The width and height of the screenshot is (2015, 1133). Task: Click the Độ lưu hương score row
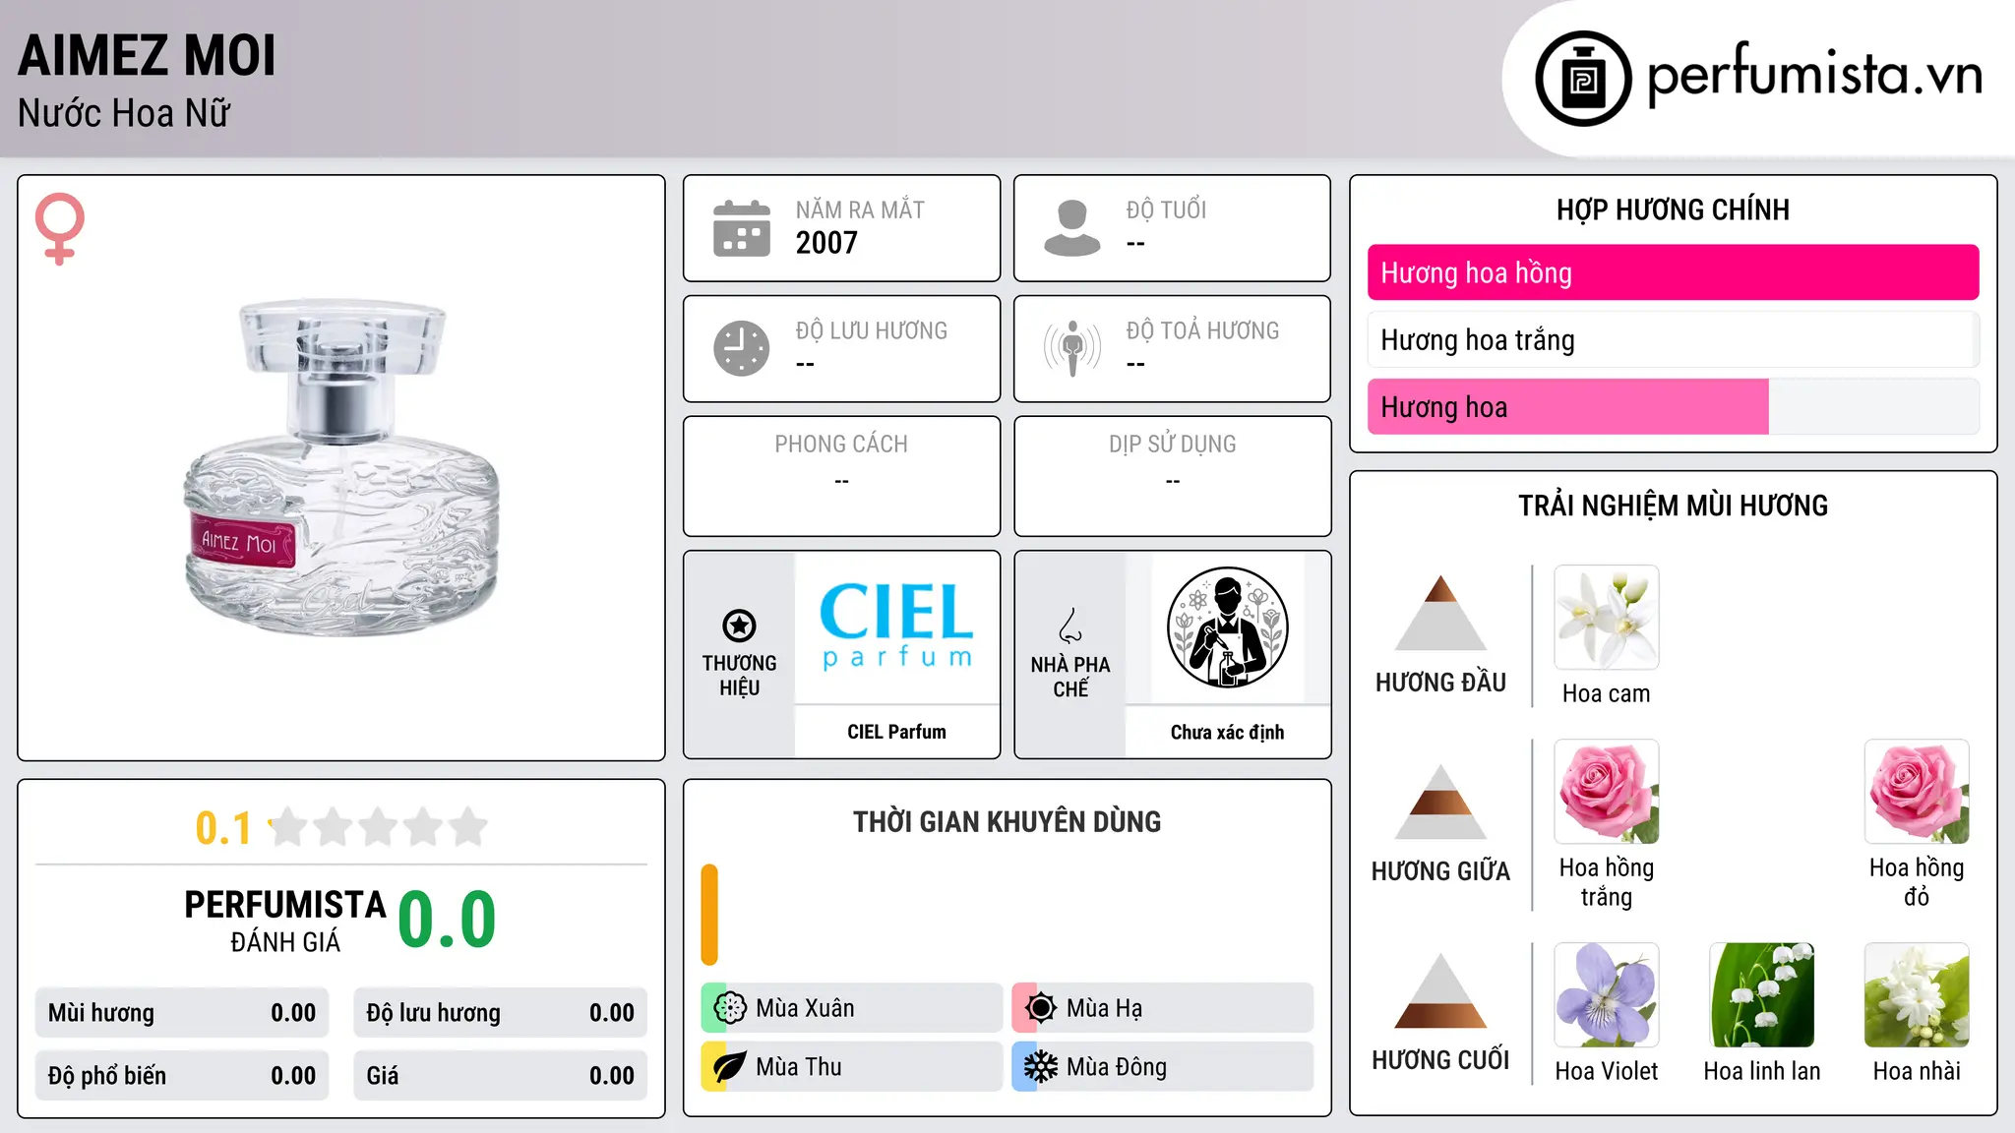point(500,1013)
